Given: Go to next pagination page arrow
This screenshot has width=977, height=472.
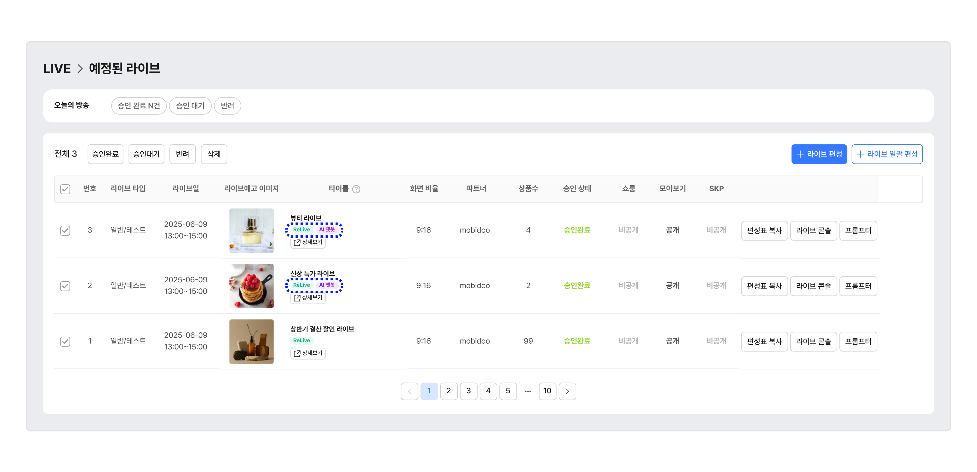Looking at the screenshot, I should point(567,391).
